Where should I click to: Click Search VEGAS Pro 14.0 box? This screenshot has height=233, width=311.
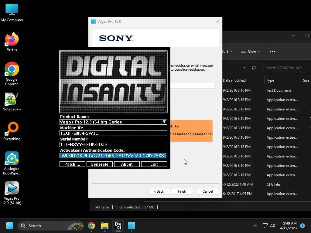287,68
